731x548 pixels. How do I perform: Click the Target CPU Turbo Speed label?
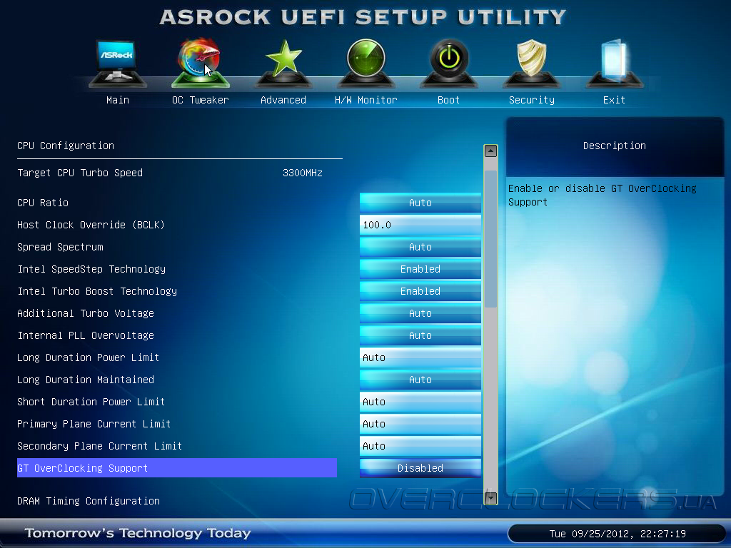pyautogui.click(x=80, y=173)
